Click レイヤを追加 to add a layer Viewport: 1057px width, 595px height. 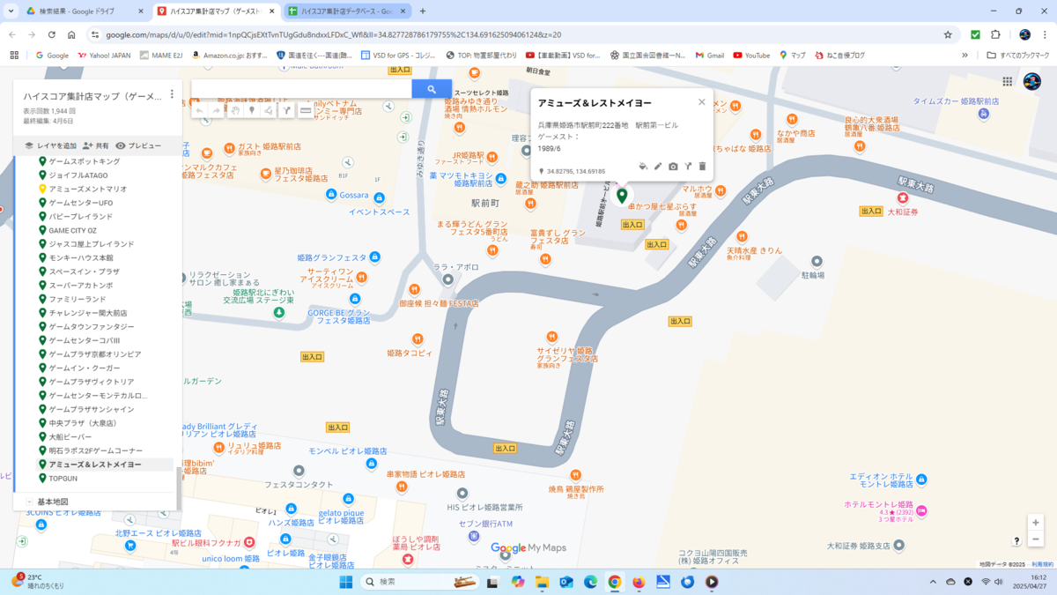[x=50, y=145]
